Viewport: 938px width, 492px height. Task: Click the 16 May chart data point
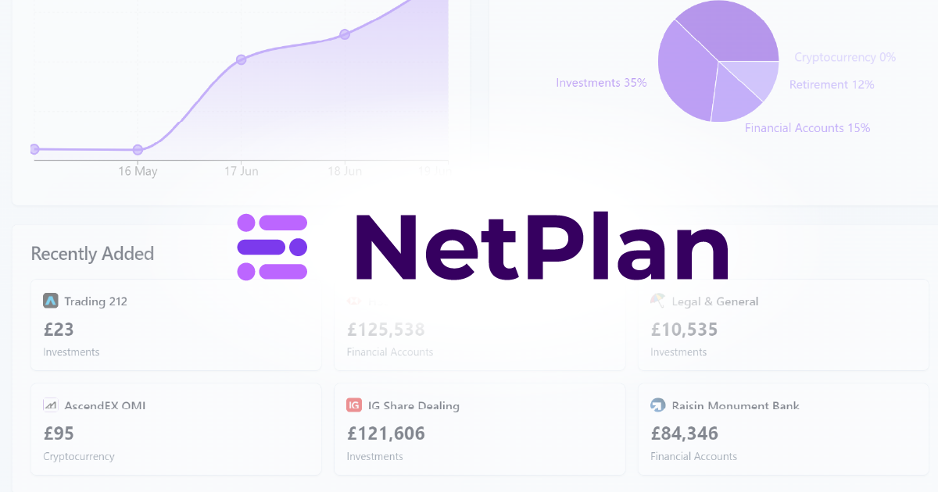point(138,149)
